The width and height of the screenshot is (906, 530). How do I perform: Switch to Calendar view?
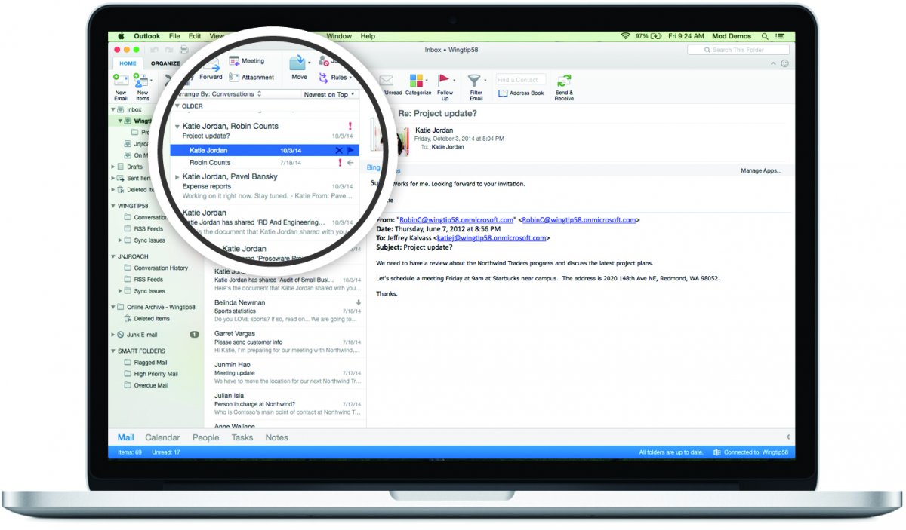pyautogui.click(x=162, y=437)
